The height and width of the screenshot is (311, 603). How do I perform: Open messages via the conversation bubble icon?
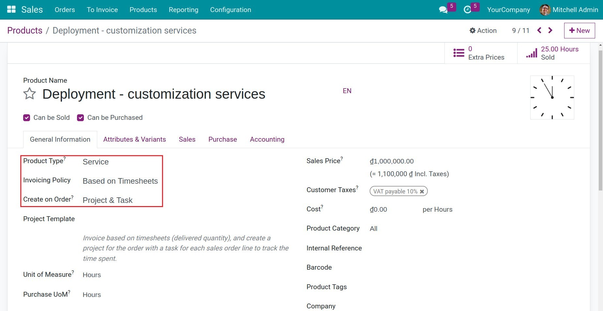443,10
